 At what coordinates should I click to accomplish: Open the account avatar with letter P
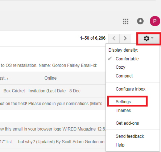pyautogui.click(x=155, y=21)
